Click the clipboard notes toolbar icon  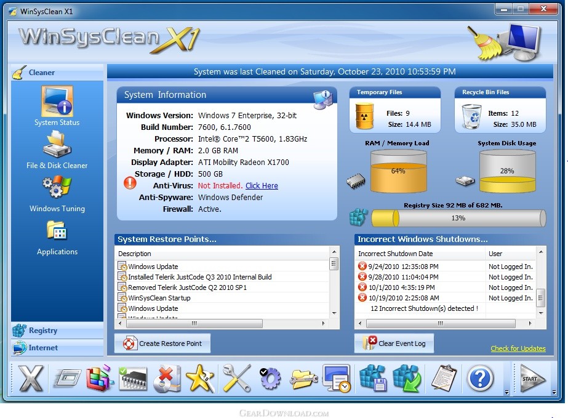point(443,379)
